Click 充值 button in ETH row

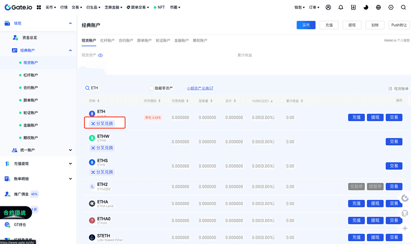(356, 118)
